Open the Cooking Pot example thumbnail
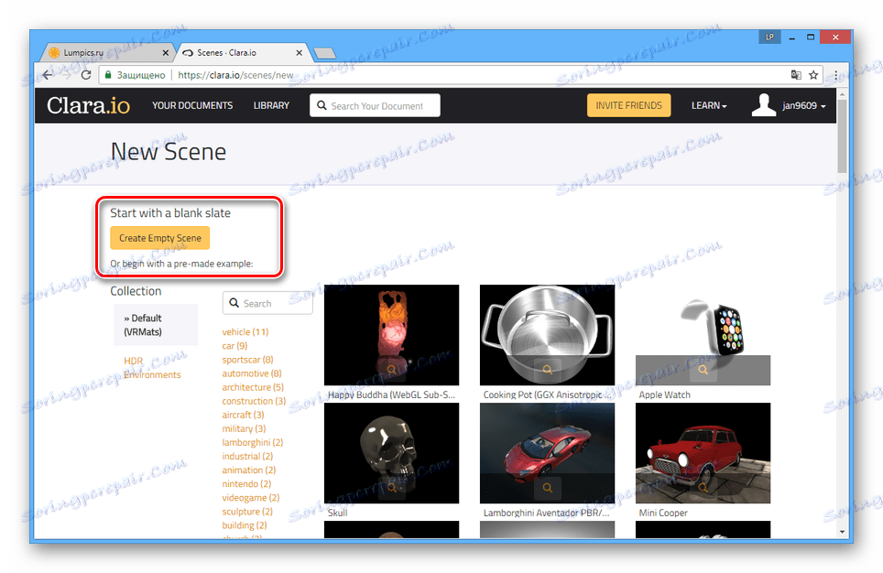 point(547,335)
